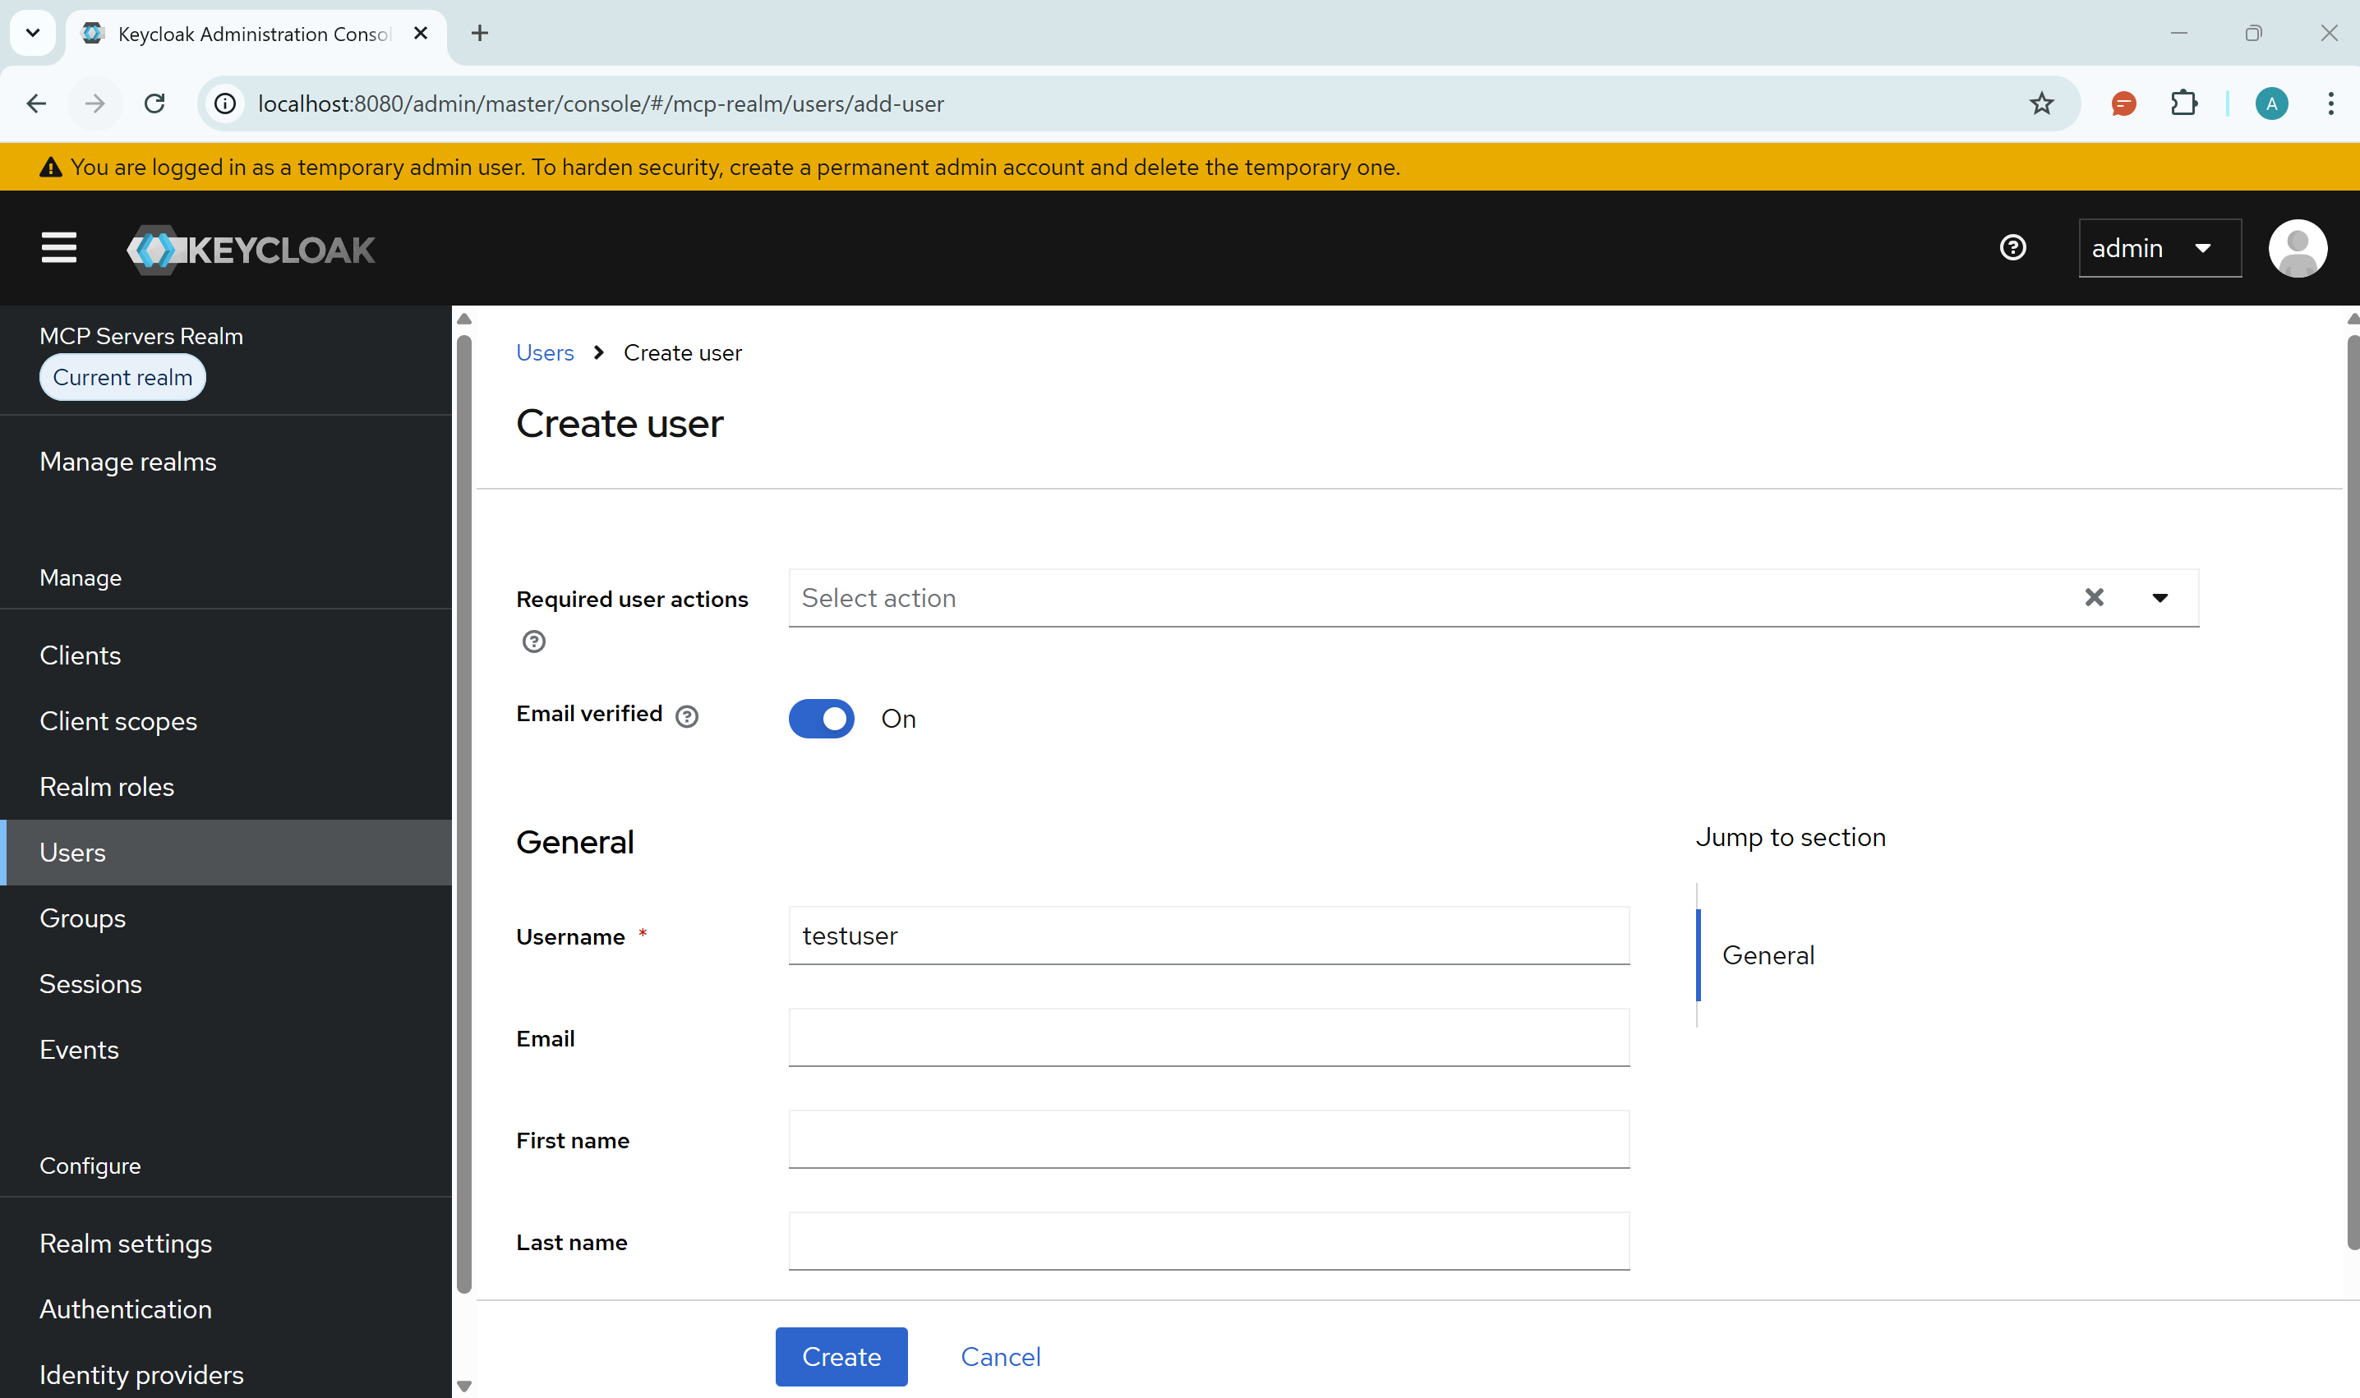Screen dimensions: 2360x1398
Task: Turn off the Email verified toggle
Action: click(x=821, y=718)
